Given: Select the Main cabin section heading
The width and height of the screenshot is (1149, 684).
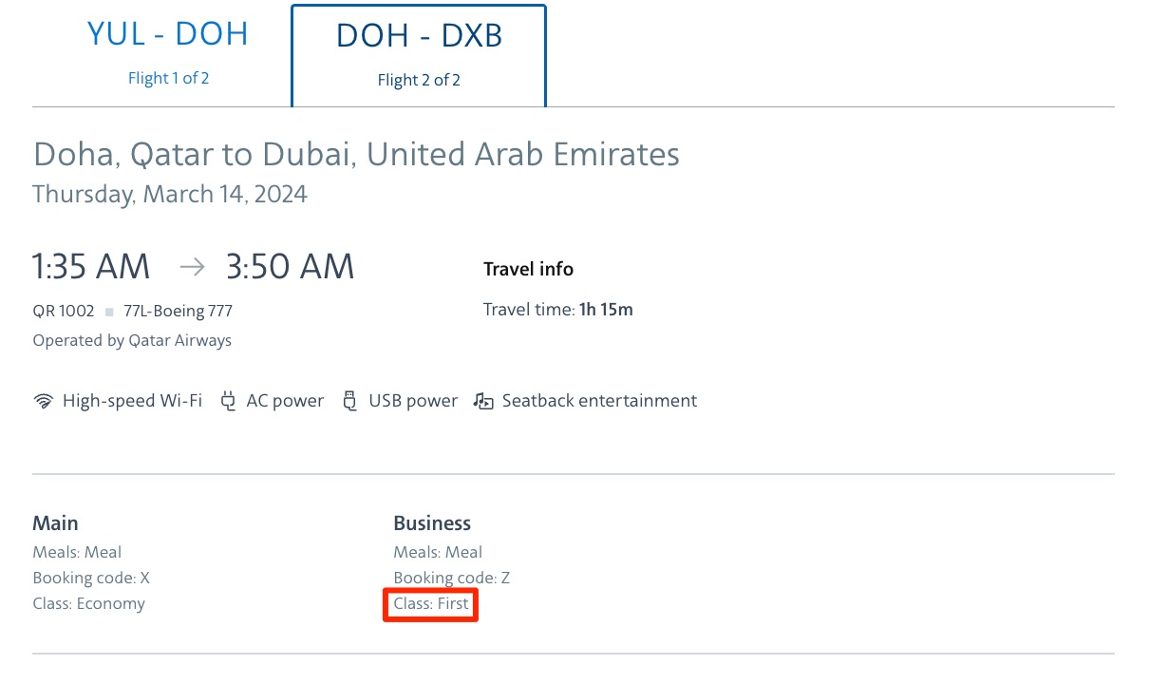Looking at the screenshot, I should click(x=55, y=522).
